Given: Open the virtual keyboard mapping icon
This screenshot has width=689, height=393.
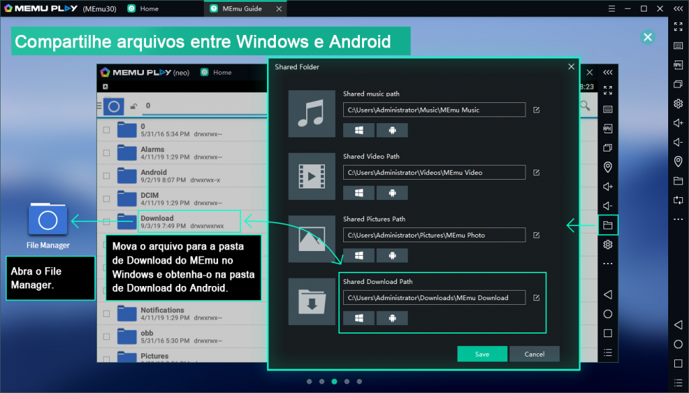Looking at the screenshot, I should point(678,45).
